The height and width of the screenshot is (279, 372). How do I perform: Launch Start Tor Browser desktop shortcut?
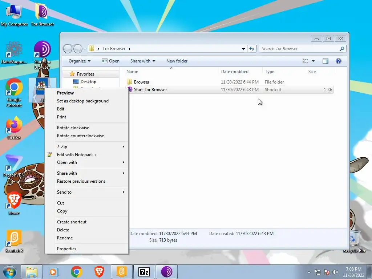(x=42, y=54)
